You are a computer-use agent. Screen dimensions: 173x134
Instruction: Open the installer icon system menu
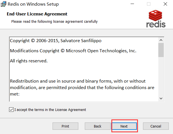3,4
